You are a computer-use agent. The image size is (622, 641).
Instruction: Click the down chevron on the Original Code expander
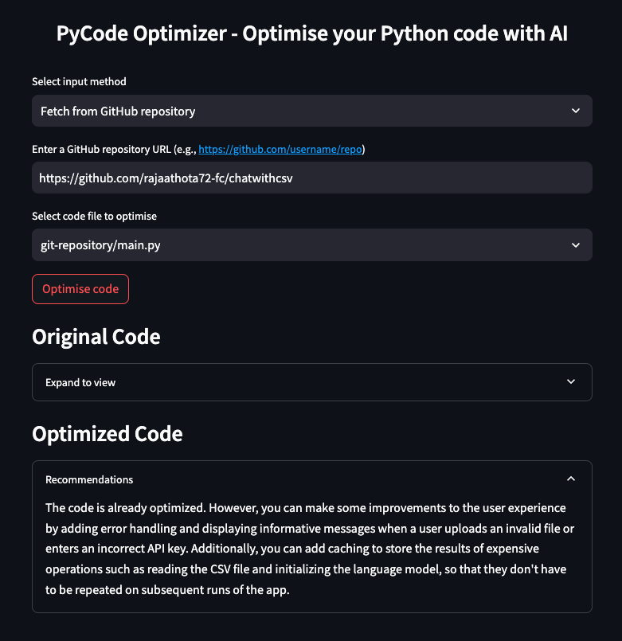tap(571, 382)
